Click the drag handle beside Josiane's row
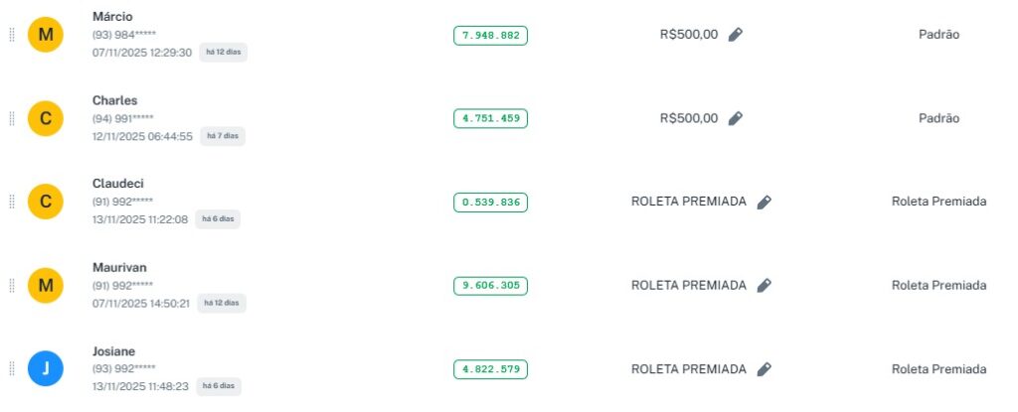 pos(12,369)
